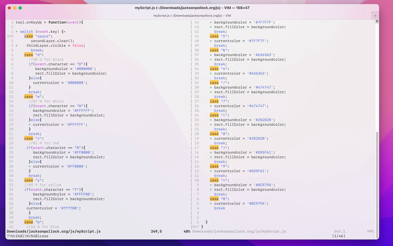Image resolution: width=393 pixels, height=246 pixels.
Task: Click "backgroundcolor = '#636363';" line
Action: tap(245, 55)
